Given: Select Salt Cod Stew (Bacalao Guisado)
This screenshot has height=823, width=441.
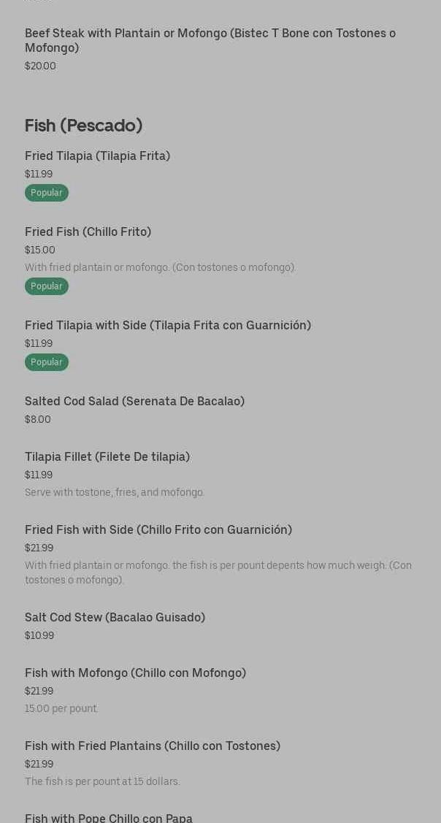Looking at the screenshot, I should coord(115,617).
